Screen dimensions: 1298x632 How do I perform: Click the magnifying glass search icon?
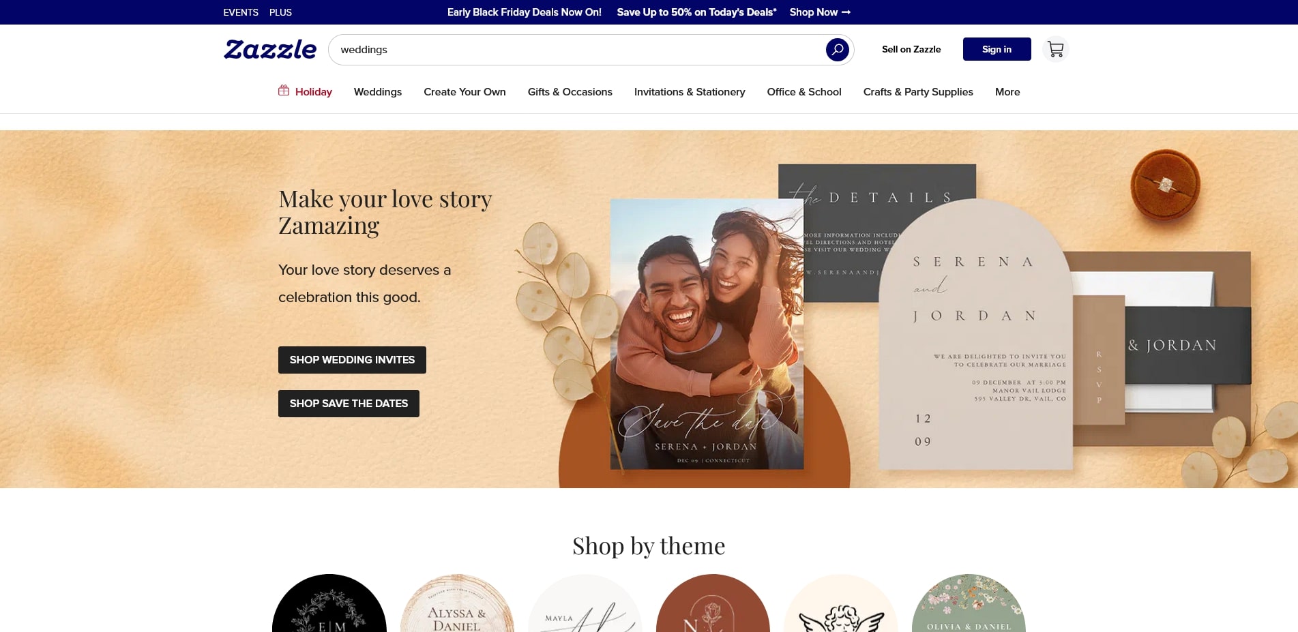pyautogui.click(x=837, y=50)
